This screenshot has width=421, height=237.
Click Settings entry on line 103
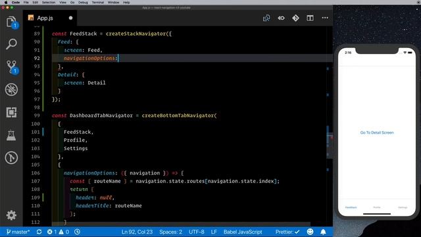pos(76,148)
